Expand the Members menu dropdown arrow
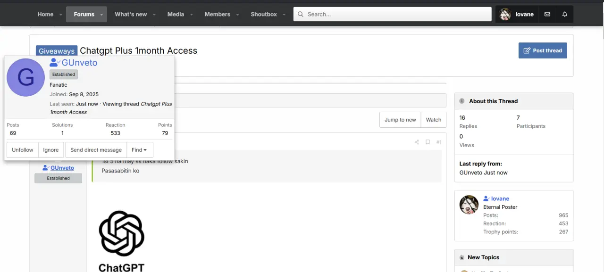 [237, 15]
